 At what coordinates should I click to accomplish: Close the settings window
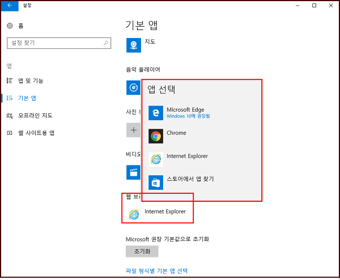(331, 6)
